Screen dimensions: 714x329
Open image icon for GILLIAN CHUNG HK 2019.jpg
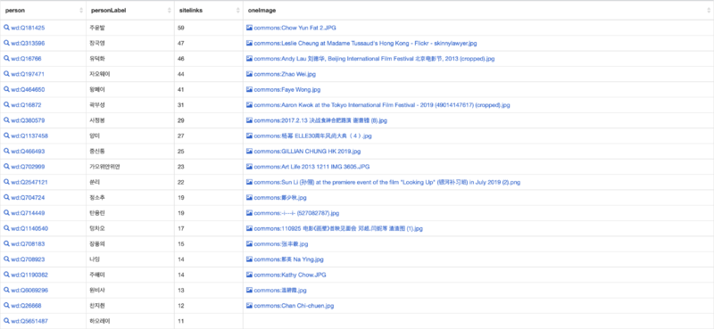pos(249,151)
